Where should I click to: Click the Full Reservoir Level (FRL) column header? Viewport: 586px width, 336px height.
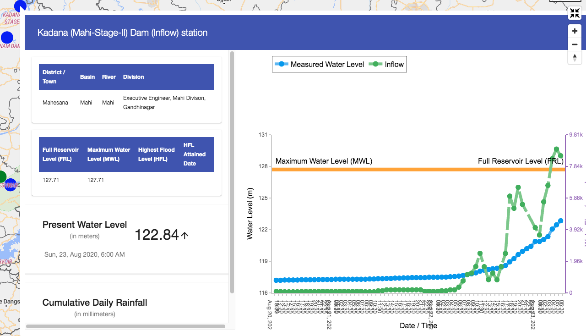[61, 154]
